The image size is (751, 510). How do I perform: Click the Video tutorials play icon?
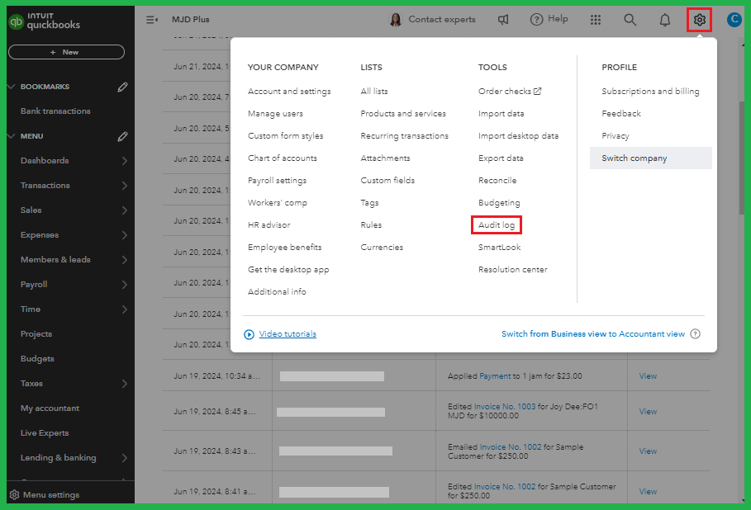249,334
